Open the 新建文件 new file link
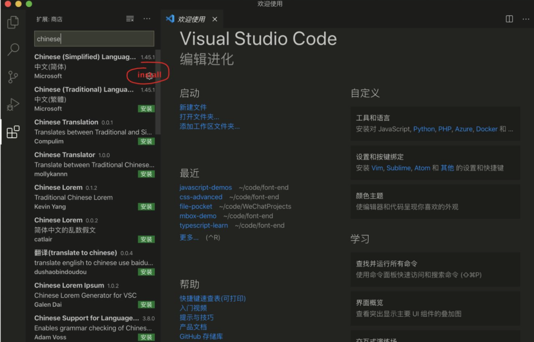Viewport: 534px width, 342px height. click(193, 107)
